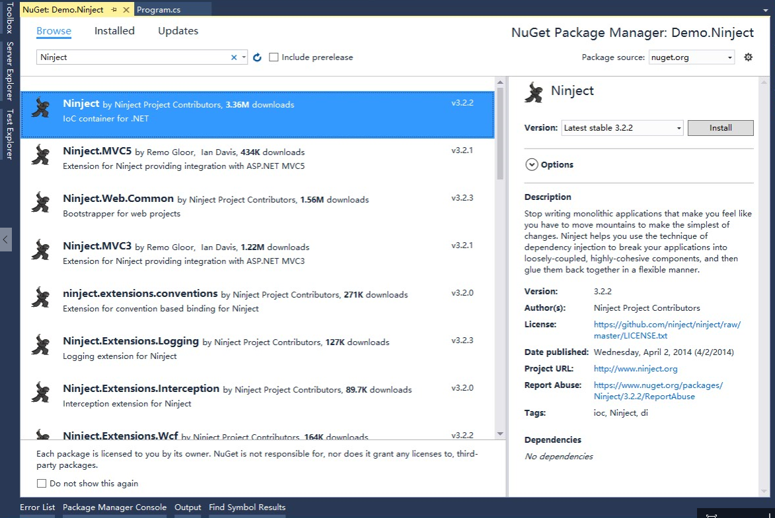Switch to the Updates tab
This screenshot has width=775, height=518.
click(178, 30)
